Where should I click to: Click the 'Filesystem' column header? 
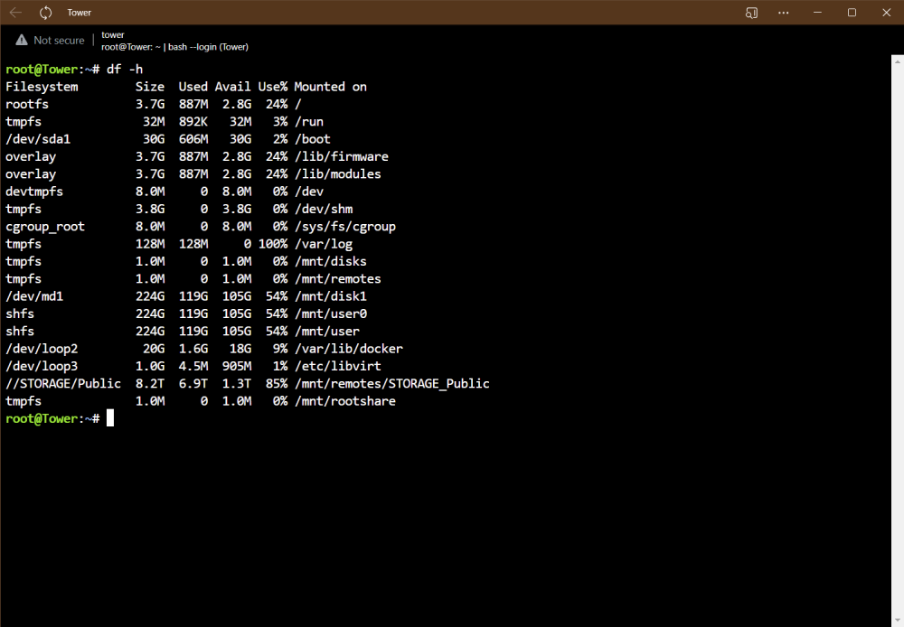tap(42, 87)
